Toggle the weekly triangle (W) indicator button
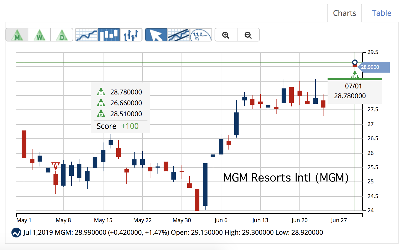This screenshot has width=404, height=250. point(39,35)
